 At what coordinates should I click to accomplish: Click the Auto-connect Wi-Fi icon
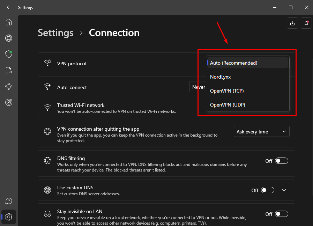47,87
